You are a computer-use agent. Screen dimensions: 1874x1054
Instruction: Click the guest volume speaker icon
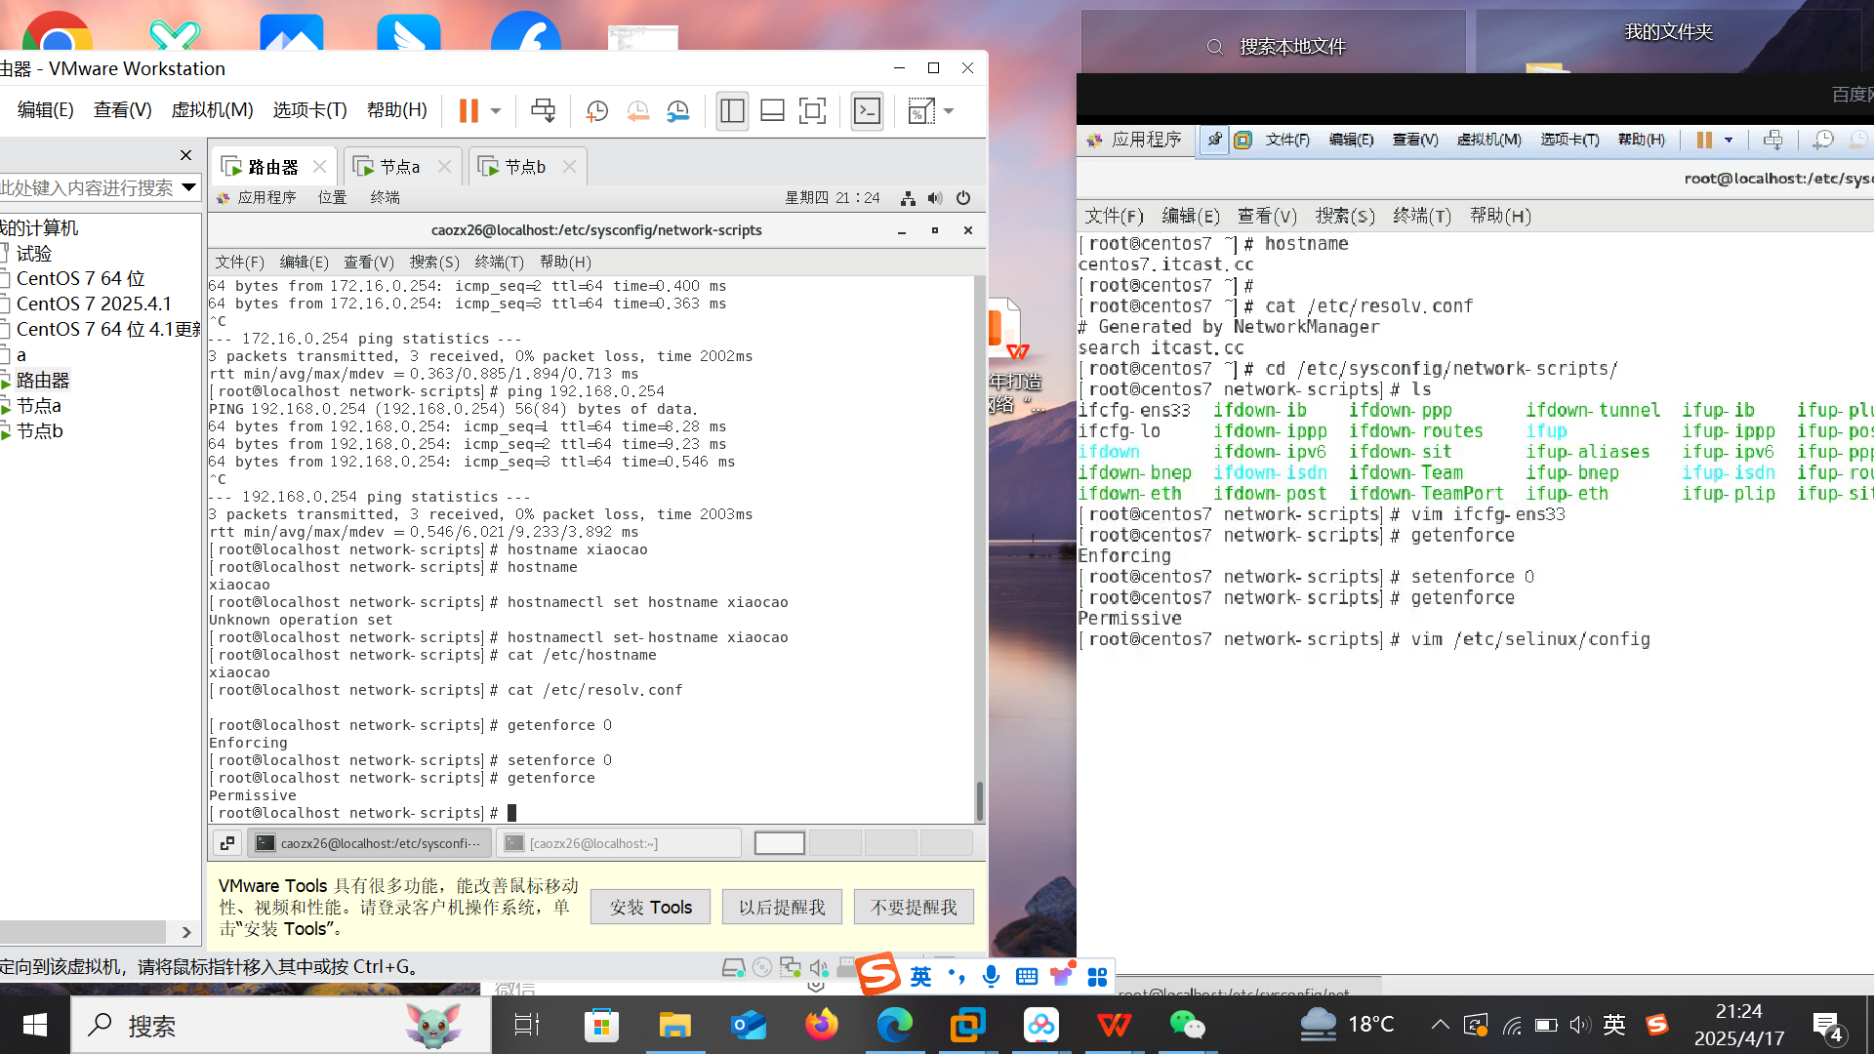click(935, 198)
